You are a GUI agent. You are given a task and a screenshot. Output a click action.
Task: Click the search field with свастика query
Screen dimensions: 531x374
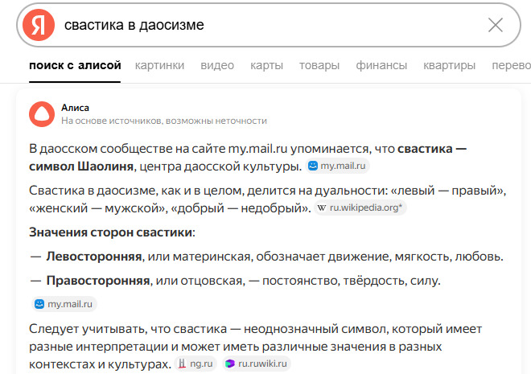(x=265, y=26)
